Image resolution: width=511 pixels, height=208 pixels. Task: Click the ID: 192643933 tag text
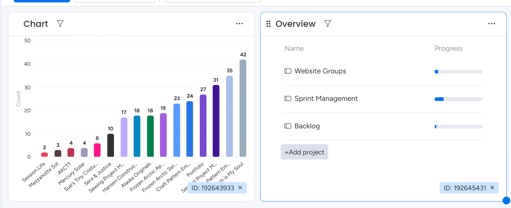pos(212,188)
